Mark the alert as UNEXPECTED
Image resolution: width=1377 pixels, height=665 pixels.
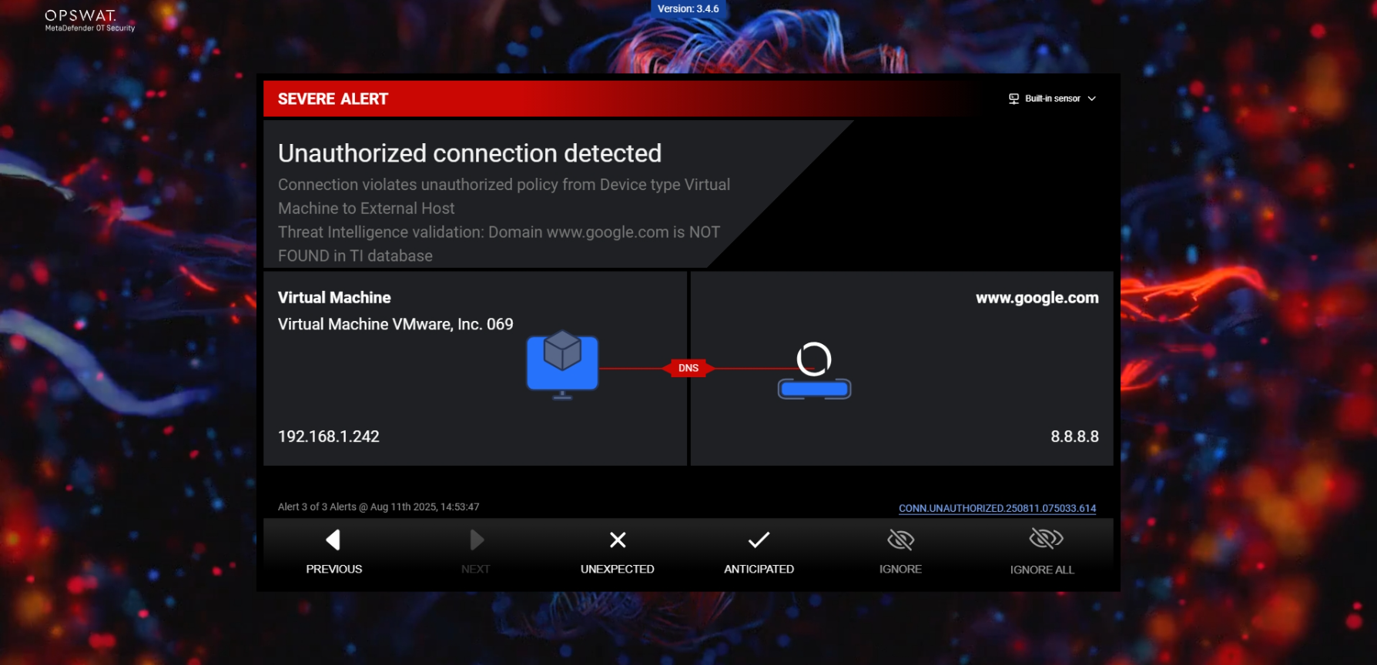coord(617,553)
